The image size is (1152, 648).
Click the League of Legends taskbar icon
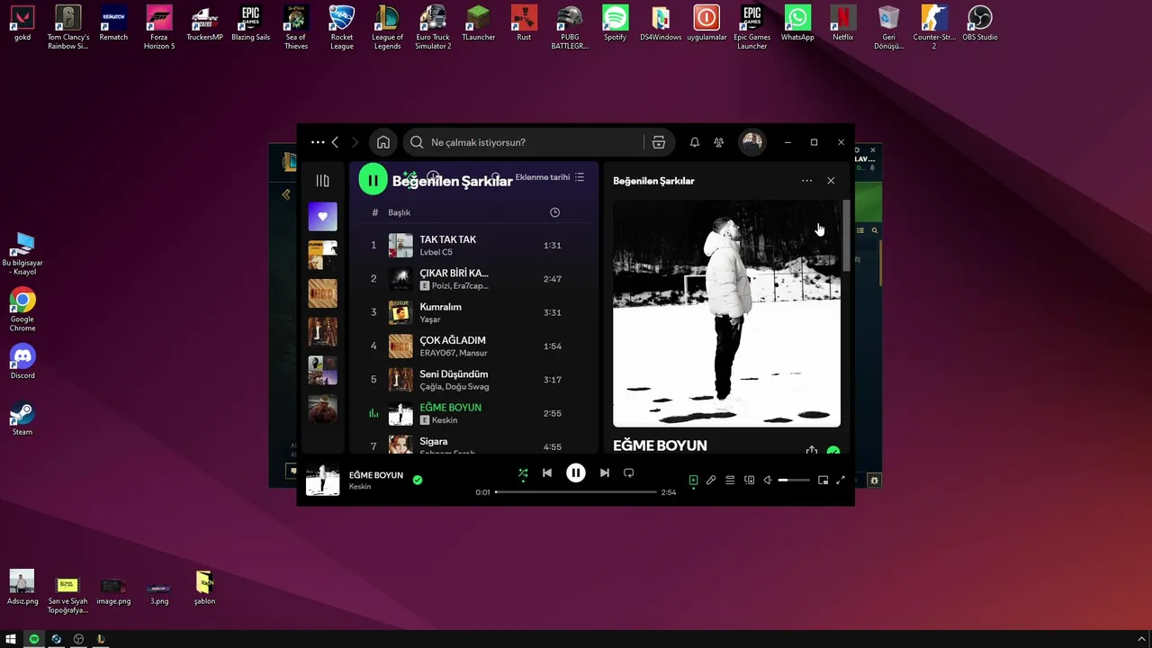(101, 639)
